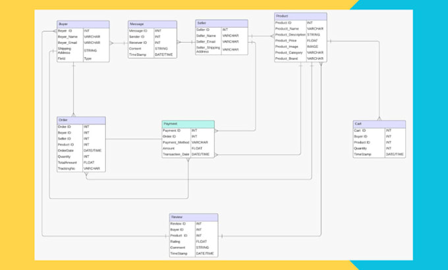Image resolution: width=448 pixels, height=270 pixels.
Task: Click Order ID in the Payment table
Action: pyautogui.click(x=169, y=137)
